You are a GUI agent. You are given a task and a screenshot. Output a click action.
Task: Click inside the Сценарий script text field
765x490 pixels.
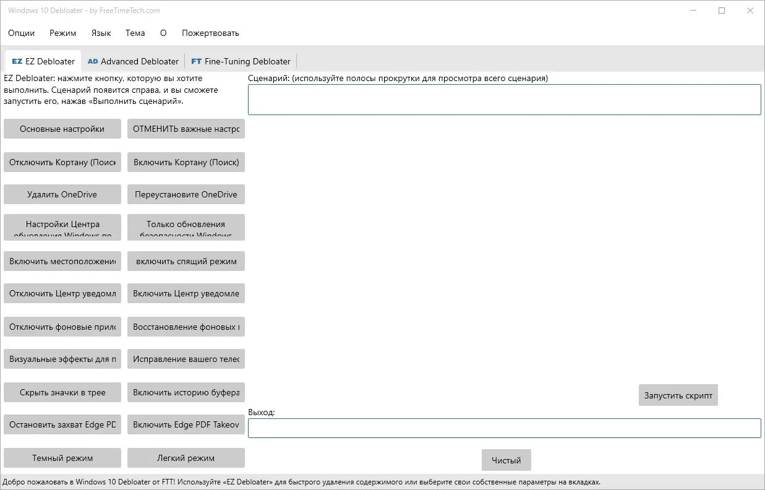tap(505, 99)
